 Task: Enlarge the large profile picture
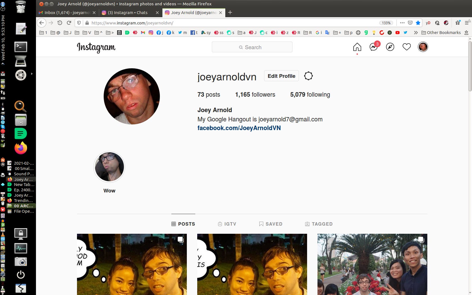(x=132, y=96)
